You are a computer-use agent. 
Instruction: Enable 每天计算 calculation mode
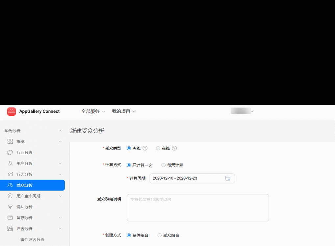(164, 165)
